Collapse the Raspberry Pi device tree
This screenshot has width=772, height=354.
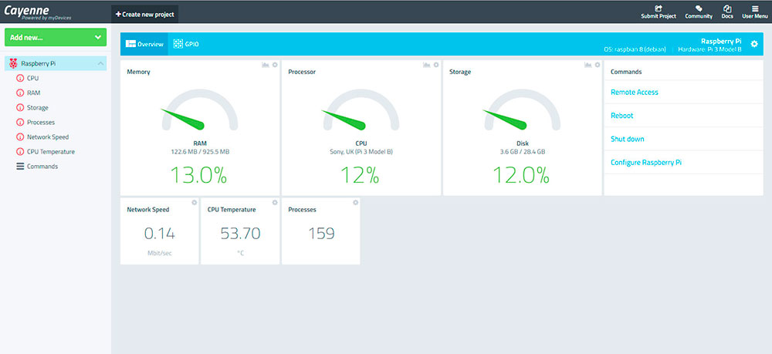(100, 63)
